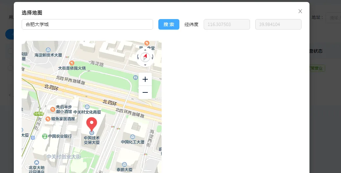Select the 泰鹏大厦 building icon

point(125,164)
